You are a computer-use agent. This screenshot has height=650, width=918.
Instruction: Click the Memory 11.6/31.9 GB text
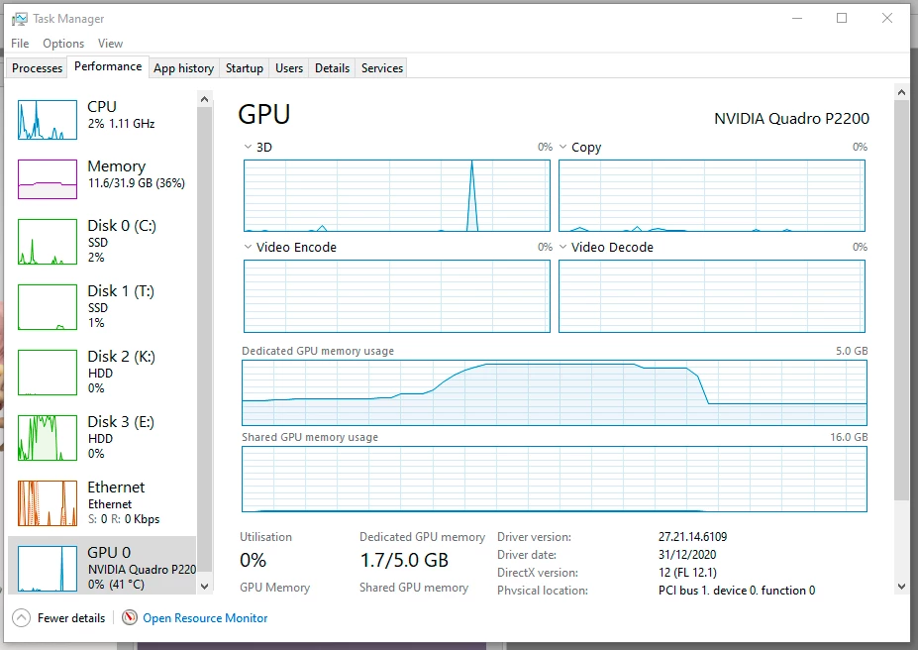(137, 182)
